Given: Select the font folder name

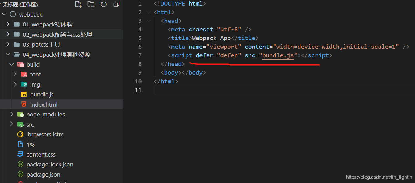Looking at the screenshot, I should pyautogui.click(x=36, y=74).
